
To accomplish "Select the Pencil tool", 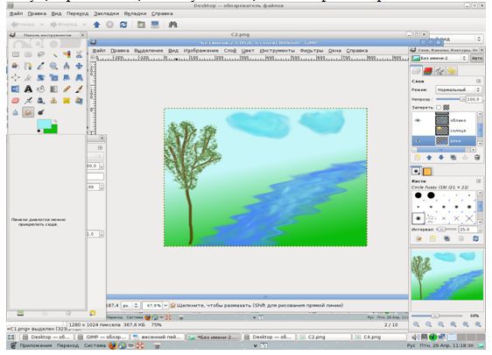I will [67, 89].
